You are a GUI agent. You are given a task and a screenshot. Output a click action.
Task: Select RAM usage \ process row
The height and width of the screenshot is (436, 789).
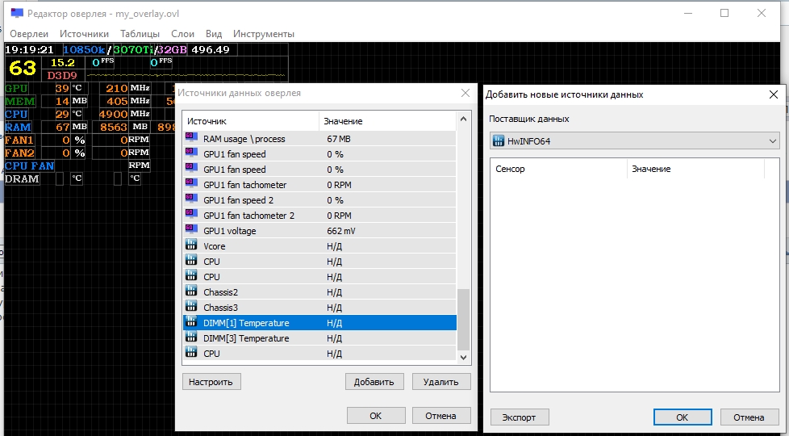[x=319, y=138]
